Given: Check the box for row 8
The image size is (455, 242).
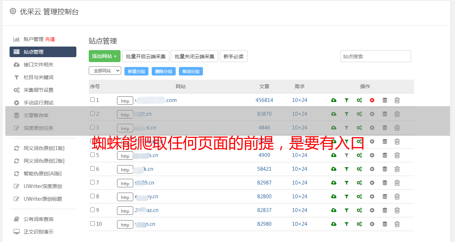Looking at the screenshot, I should tap(92, 196).
